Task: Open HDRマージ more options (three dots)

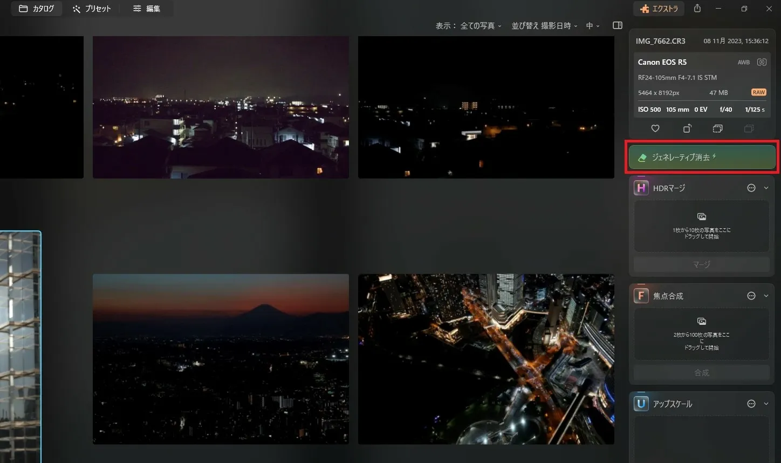Action: click(751, 188)
